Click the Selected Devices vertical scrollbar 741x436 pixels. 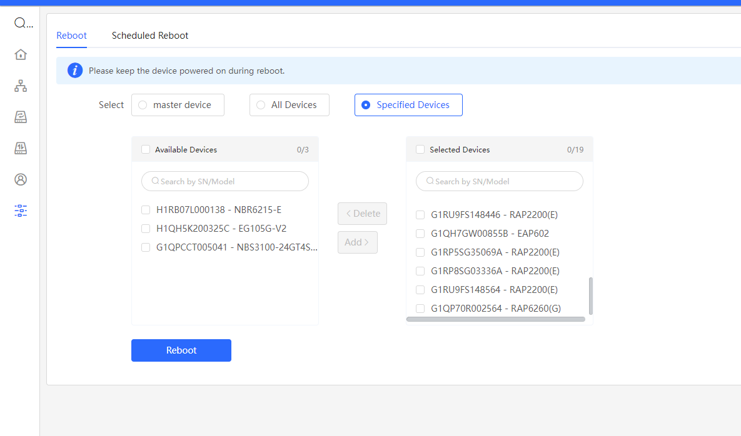click(x=591, y=296)
